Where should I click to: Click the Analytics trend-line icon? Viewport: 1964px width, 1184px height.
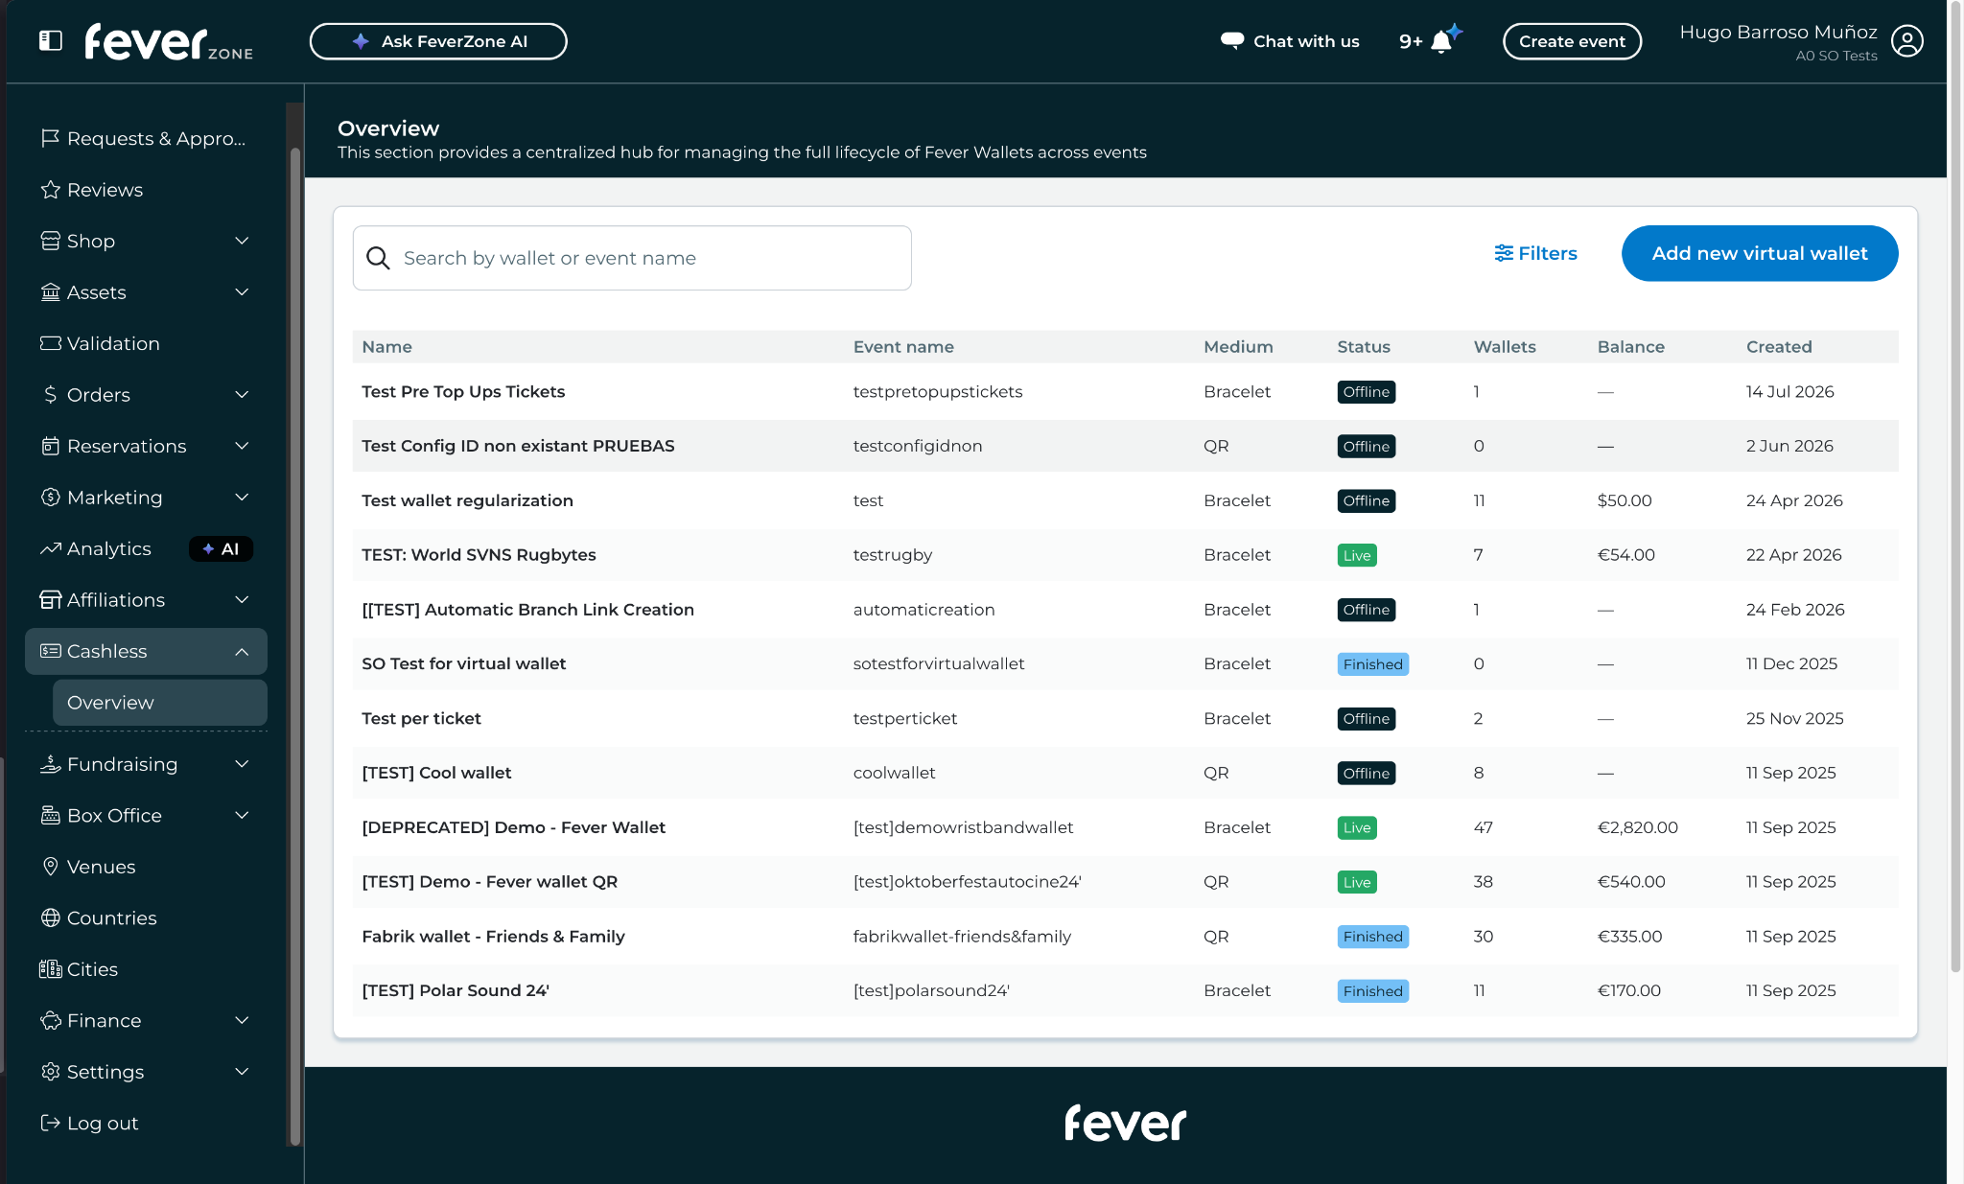click(50, 548)
